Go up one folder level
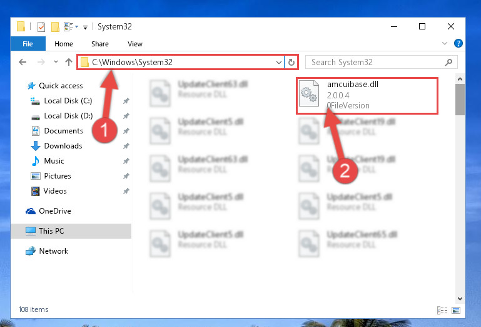Image resolution: width=481 pixels, height=327 pixels. coord(69,62)
